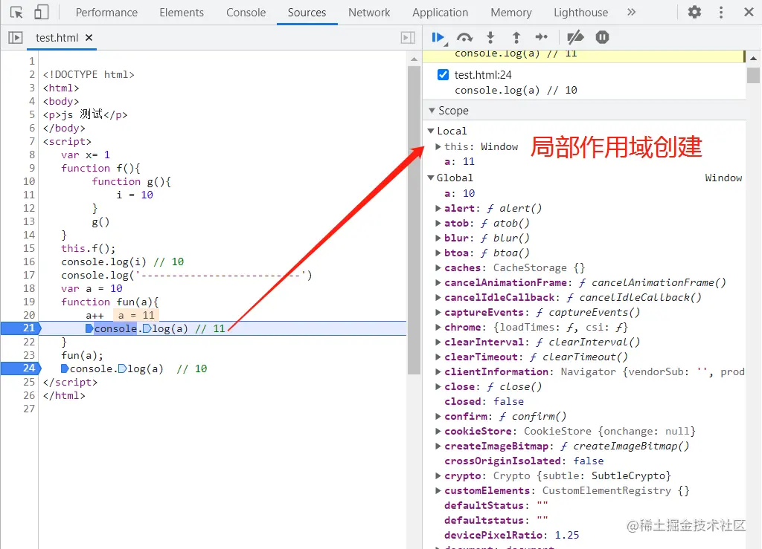Select the devicePixelRatio: 1.25 property
The image size is (762, 549).
[512, 535]
